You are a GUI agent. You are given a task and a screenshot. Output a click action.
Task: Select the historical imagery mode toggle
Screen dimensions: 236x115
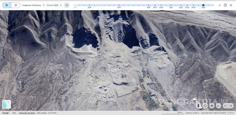[7, 5]
